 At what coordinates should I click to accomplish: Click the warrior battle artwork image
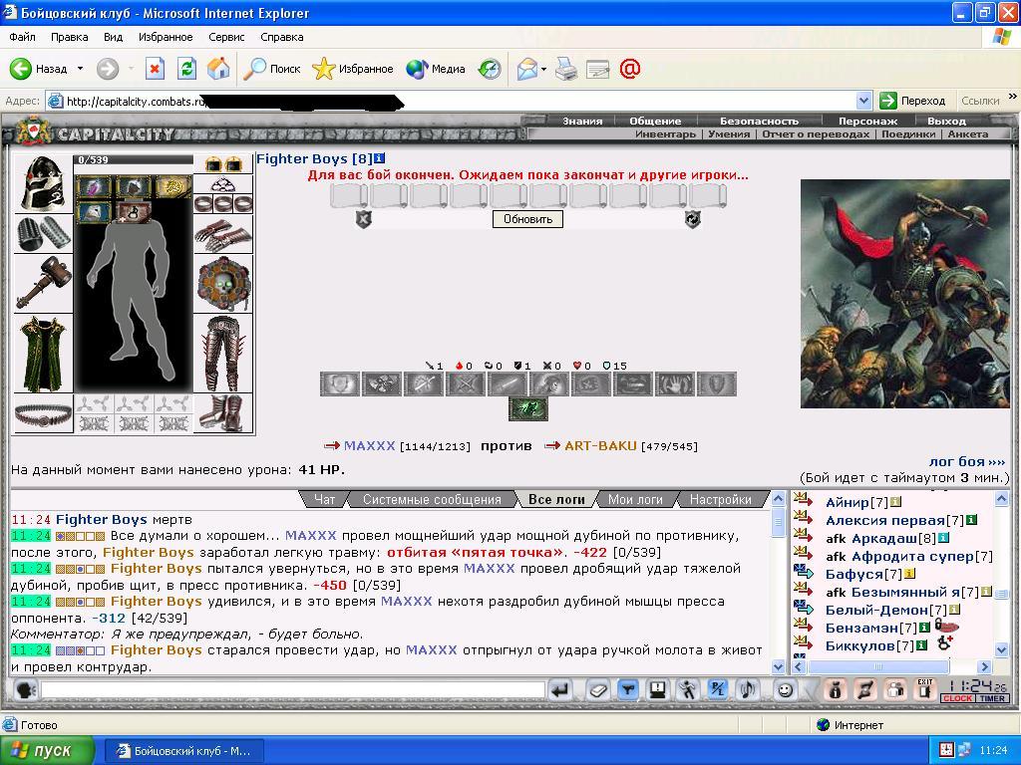pos(904,294)
